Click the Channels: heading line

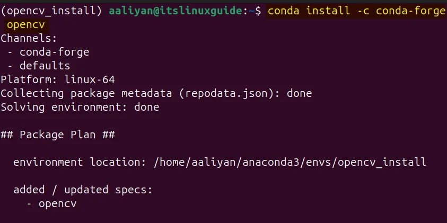click(x=29, y=38)
